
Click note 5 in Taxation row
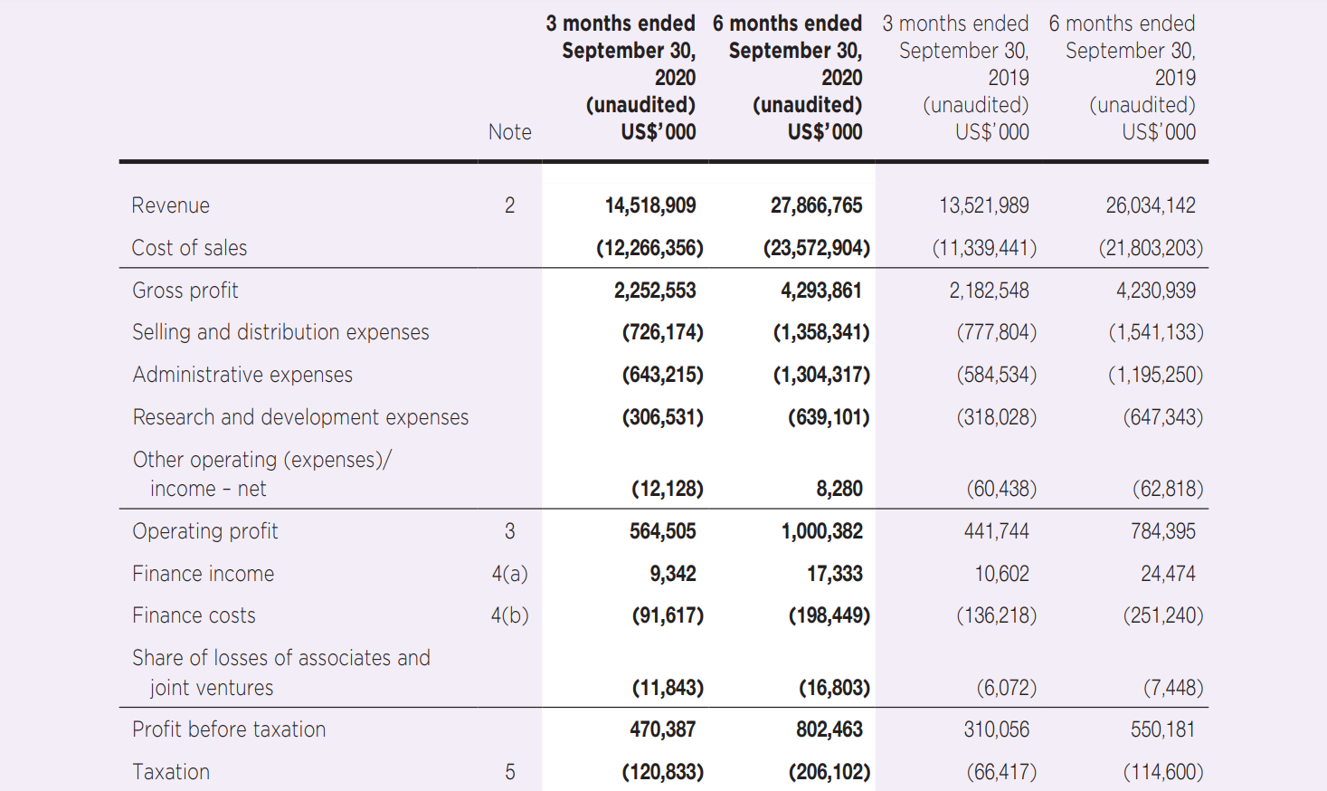[x=509, y=772]
